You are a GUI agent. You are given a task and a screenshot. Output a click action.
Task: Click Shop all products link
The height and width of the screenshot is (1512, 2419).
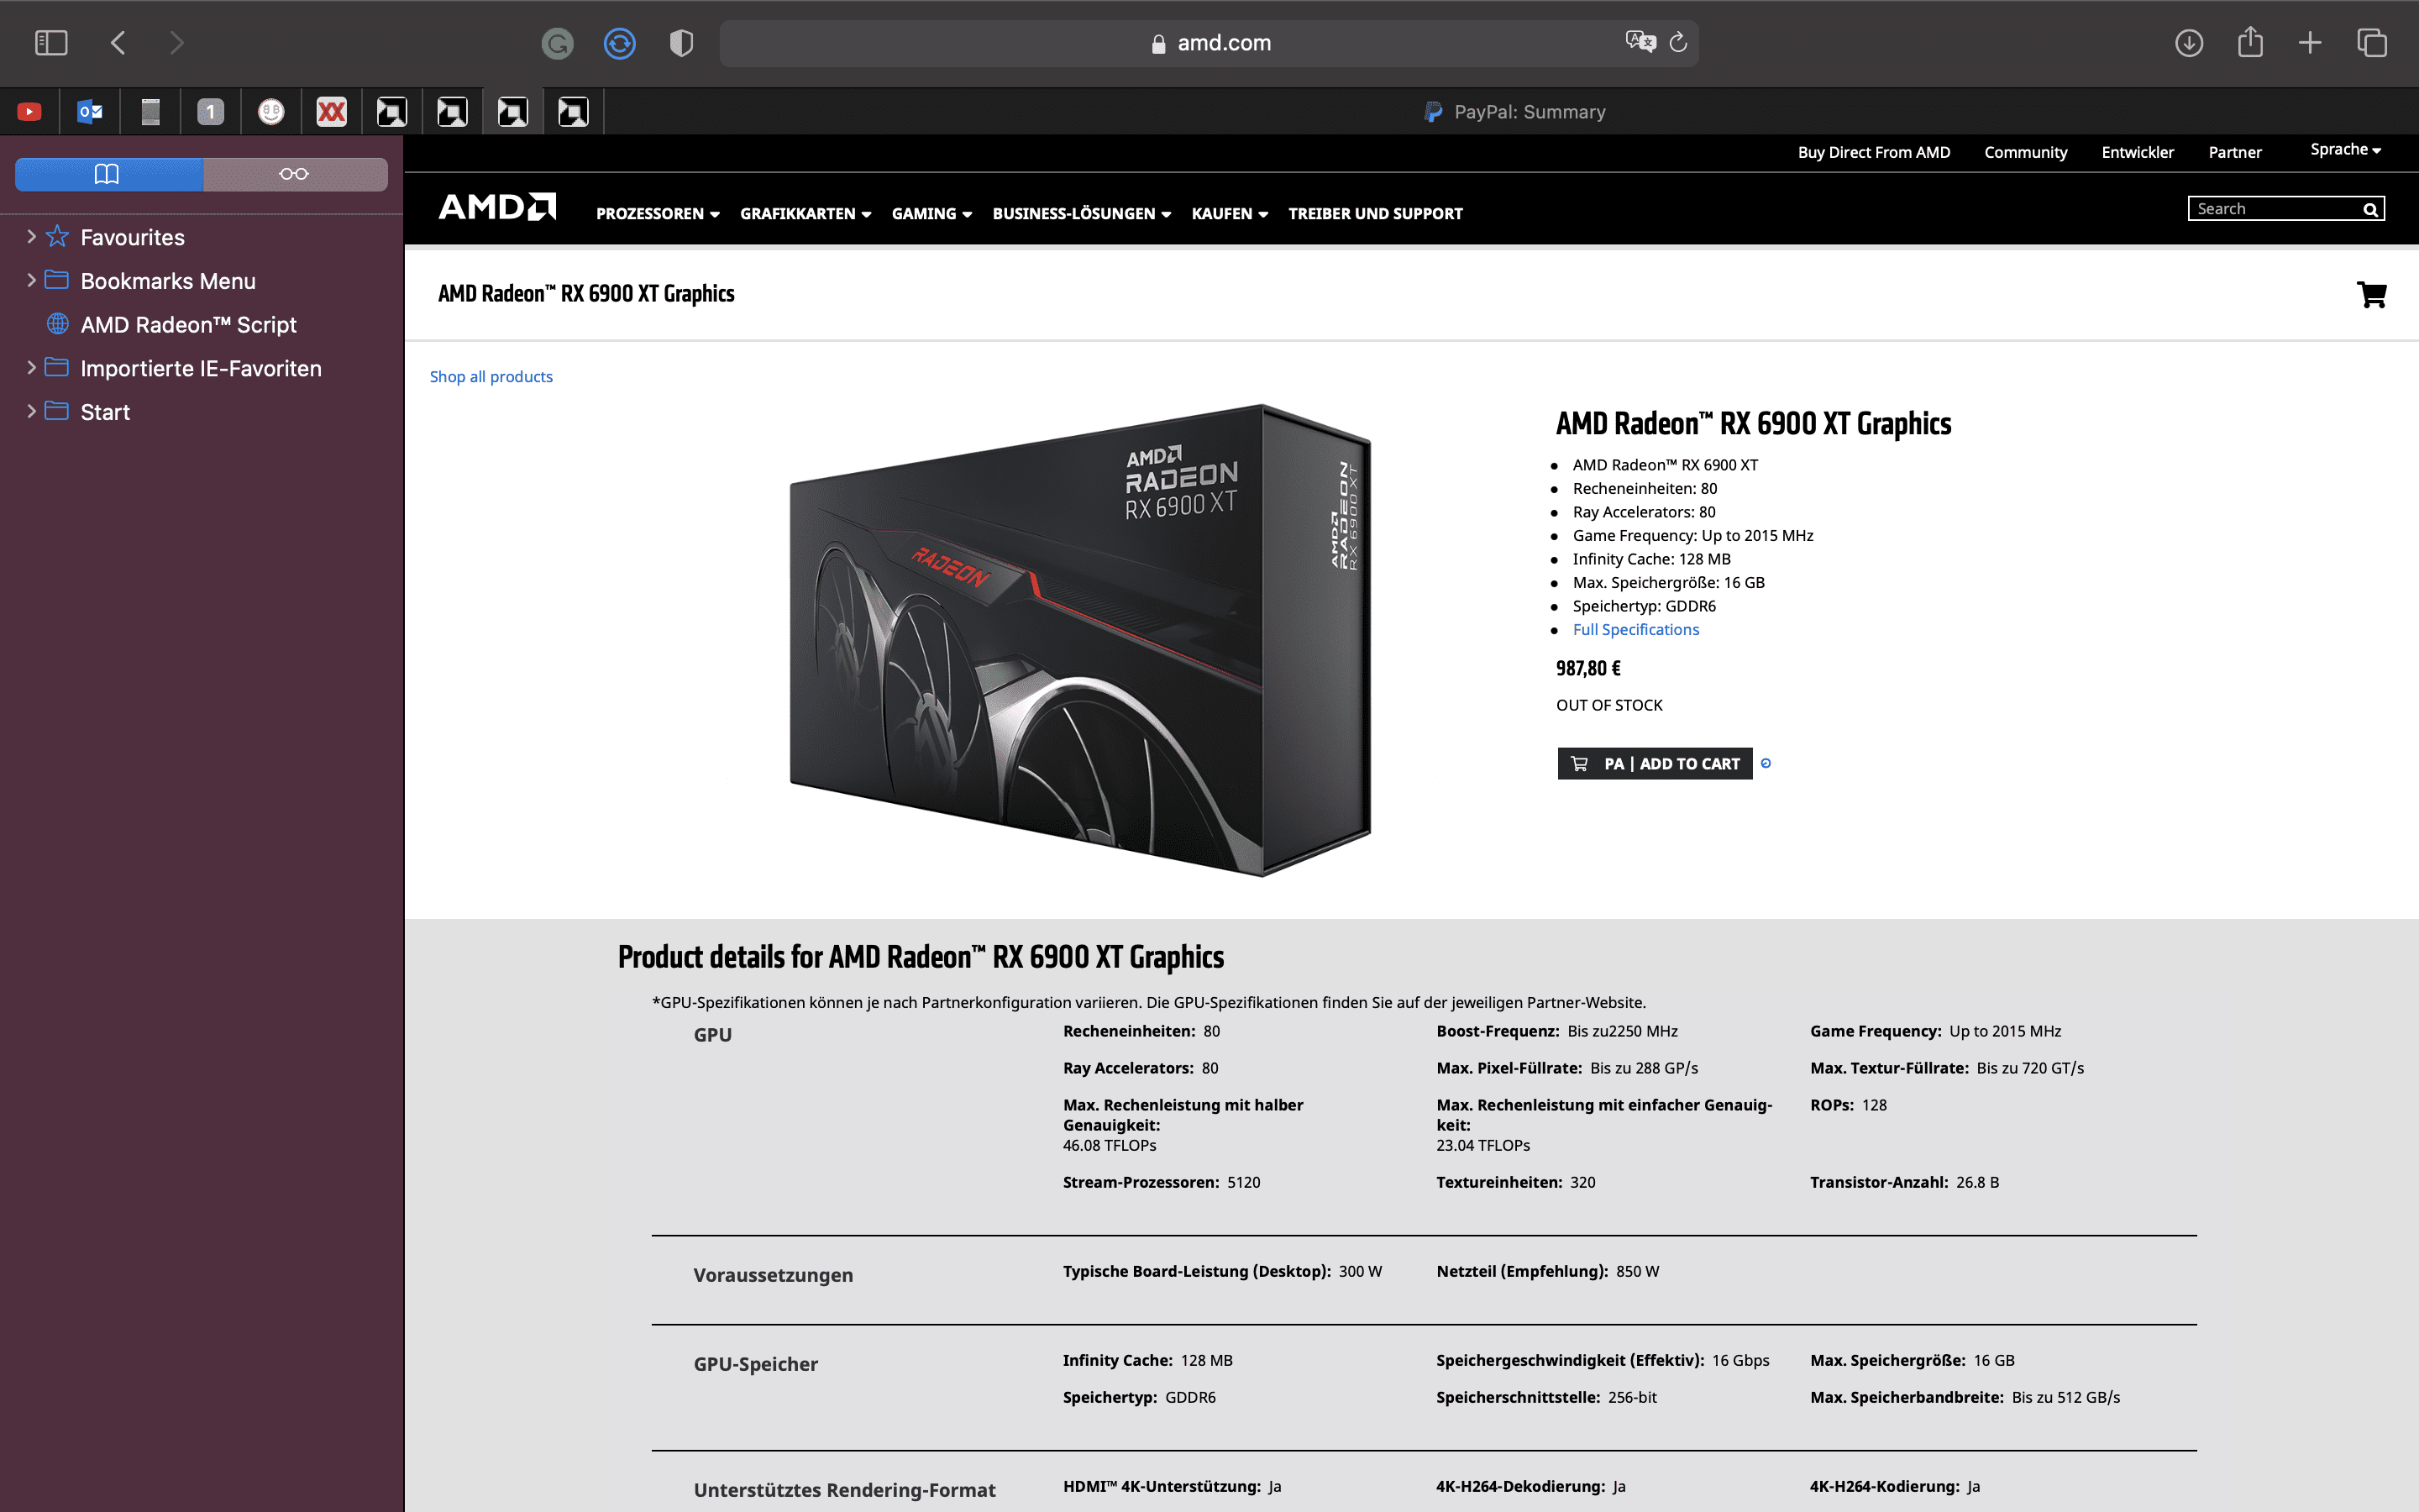click(491, 377)
